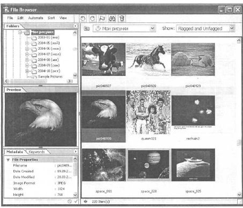Screen dimensions: 243x208
Task: Open the Folders palette menu arrow
Action: coord(75,26)
